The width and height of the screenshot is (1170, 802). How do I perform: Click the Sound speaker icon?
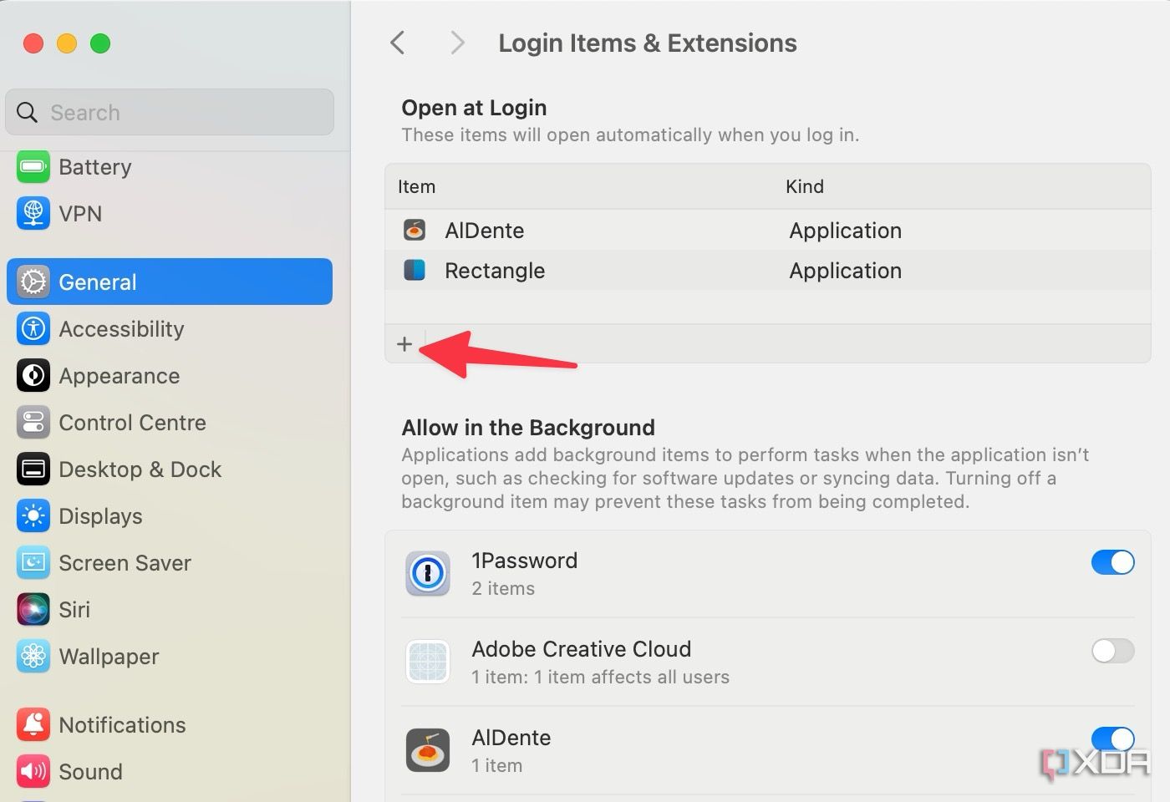(33, 772)
